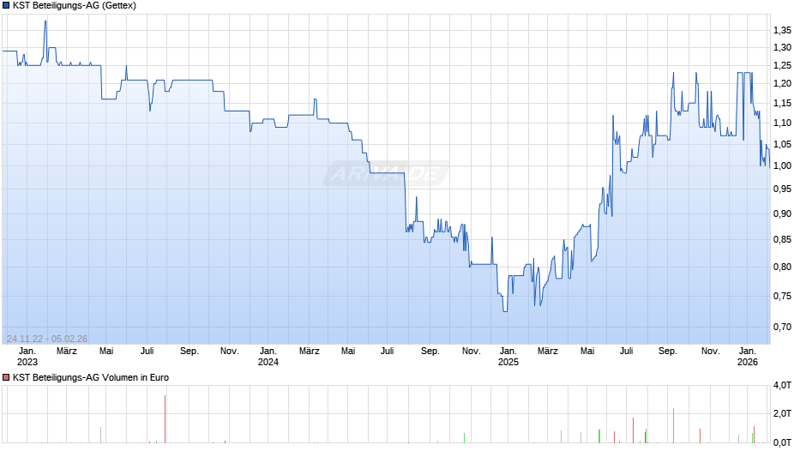Image resolution: width=806 pixels, height=451 pixels.
Task: Click the tall green volume bar in September 2025
Action: point(673,426)
